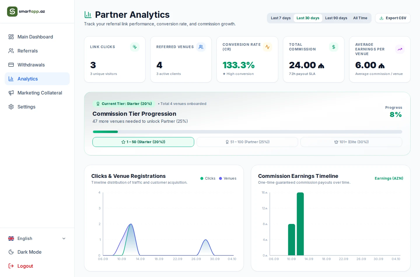This screenshot has height=277, width=420.
Task: Log out of the account
Action: click(x=37, y=266)
